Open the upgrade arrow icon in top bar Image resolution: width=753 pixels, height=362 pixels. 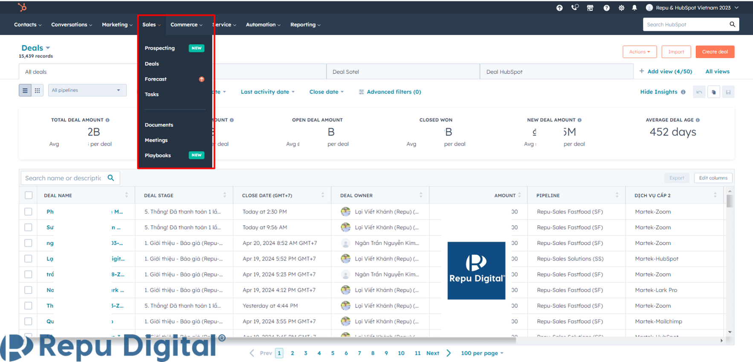559,8
